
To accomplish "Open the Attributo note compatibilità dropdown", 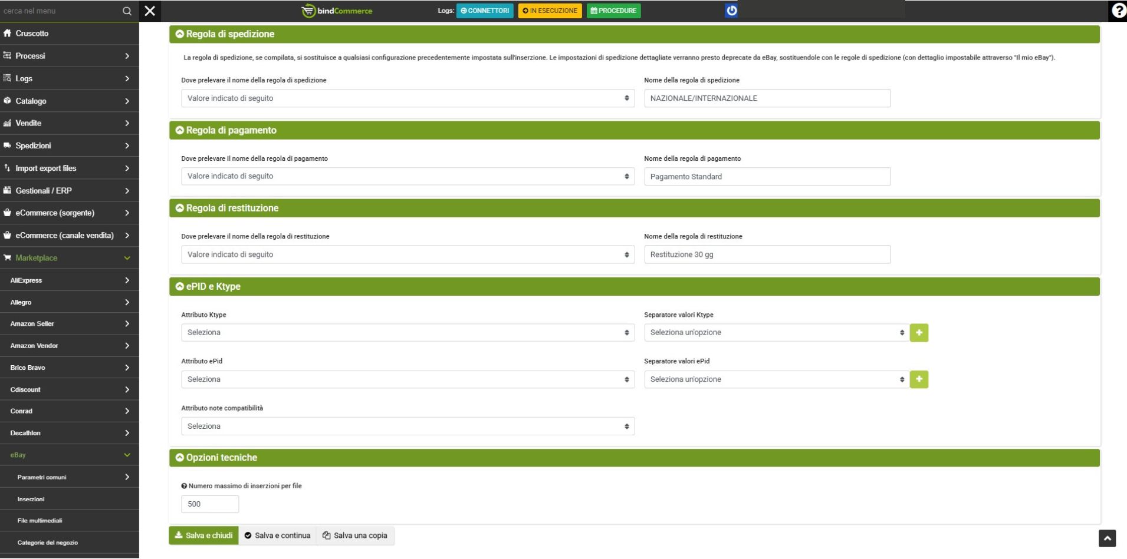I will tap(408, 426).
